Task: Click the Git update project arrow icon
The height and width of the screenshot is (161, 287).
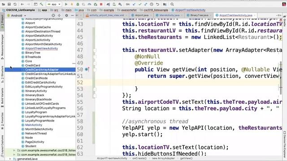Action: coord(134,4)
